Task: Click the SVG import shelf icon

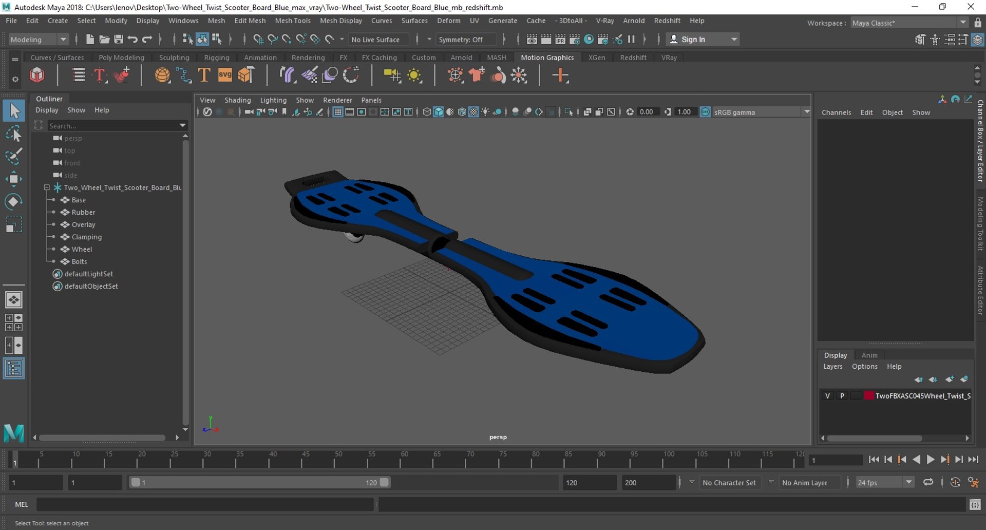Action: (x=225, y=75)
